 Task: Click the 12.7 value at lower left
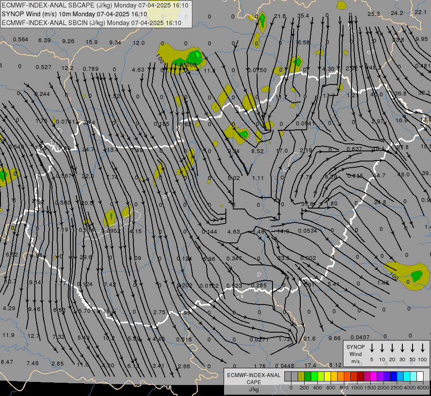[x=33, y=336]
